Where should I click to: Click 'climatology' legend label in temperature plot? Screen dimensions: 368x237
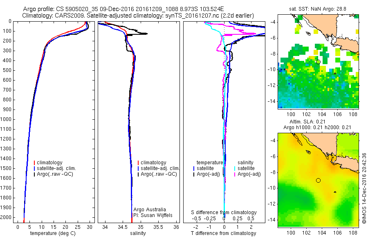point(49,163)
